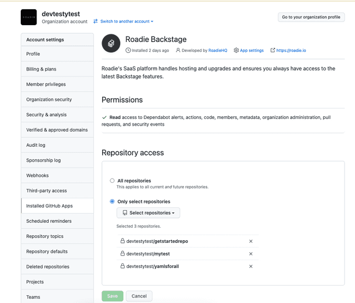Open Webhooks settings
The width and height of the screenshot is (355, 303).
pos(57,175)
